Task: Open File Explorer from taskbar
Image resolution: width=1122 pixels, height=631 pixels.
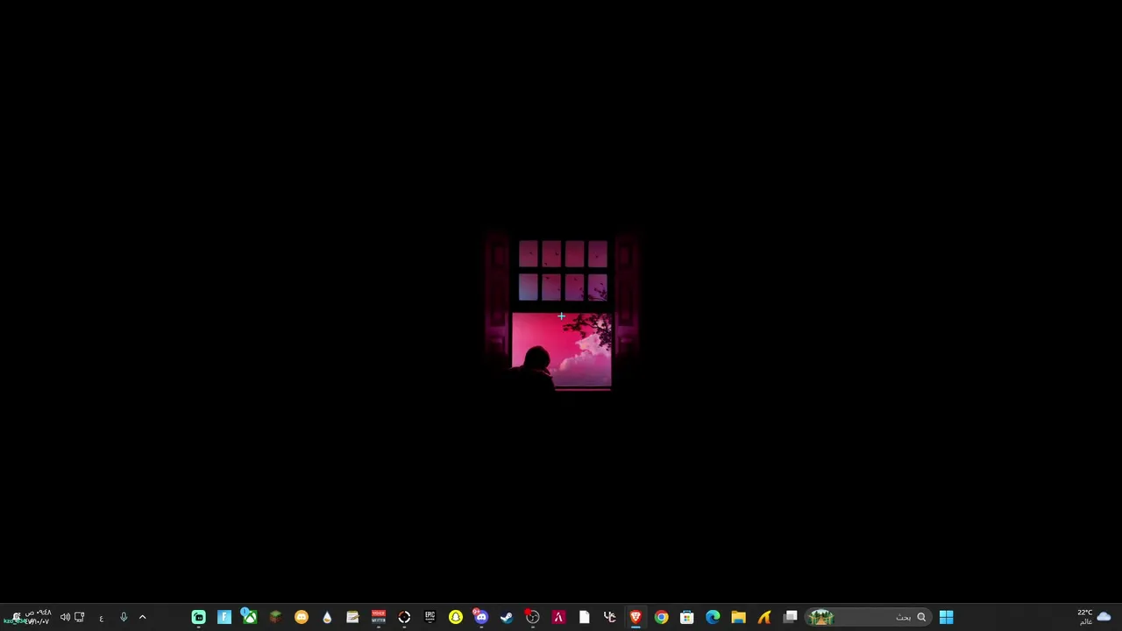Action: (x=738, y=617)
